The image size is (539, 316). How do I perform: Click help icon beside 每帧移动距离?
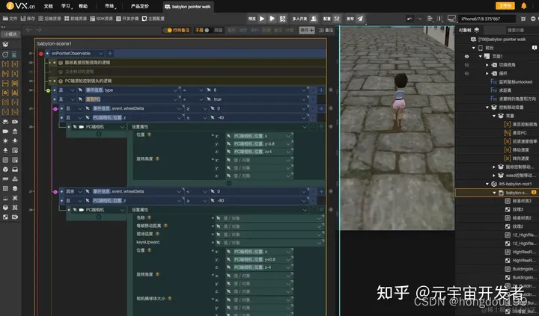165,226
